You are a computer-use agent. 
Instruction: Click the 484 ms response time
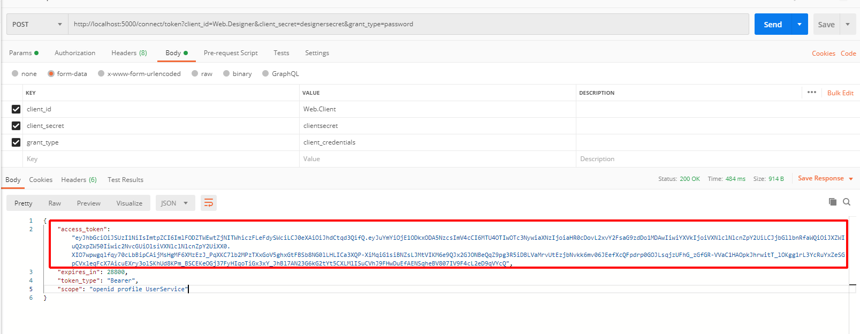pyautogui.click(x=735, y=179)
